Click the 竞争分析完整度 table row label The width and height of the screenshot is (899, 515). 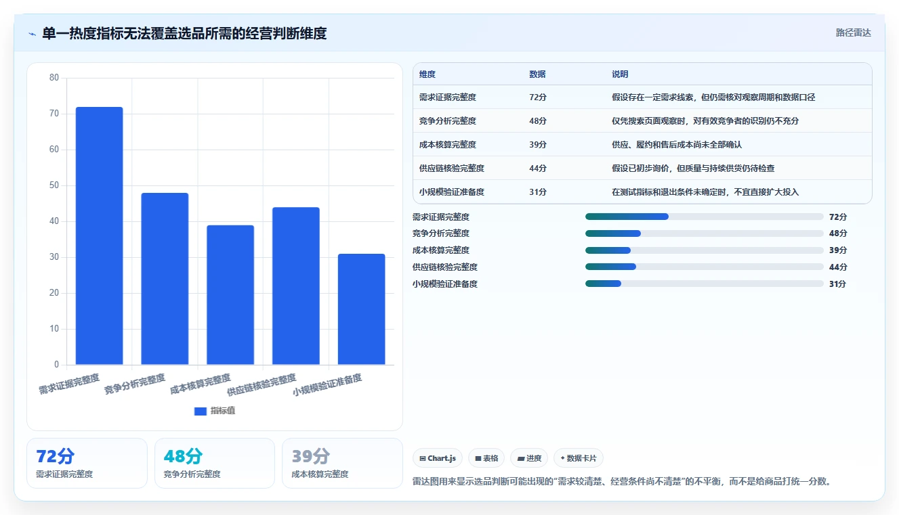coord(448,121)
